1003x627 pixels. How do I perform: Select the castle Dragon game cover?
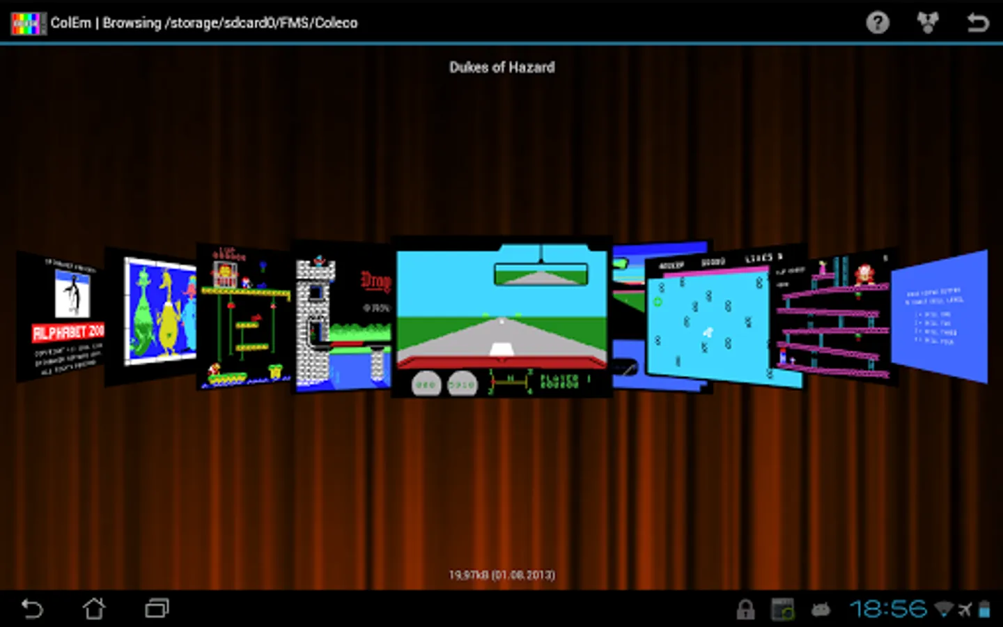(x=341, y=317)
